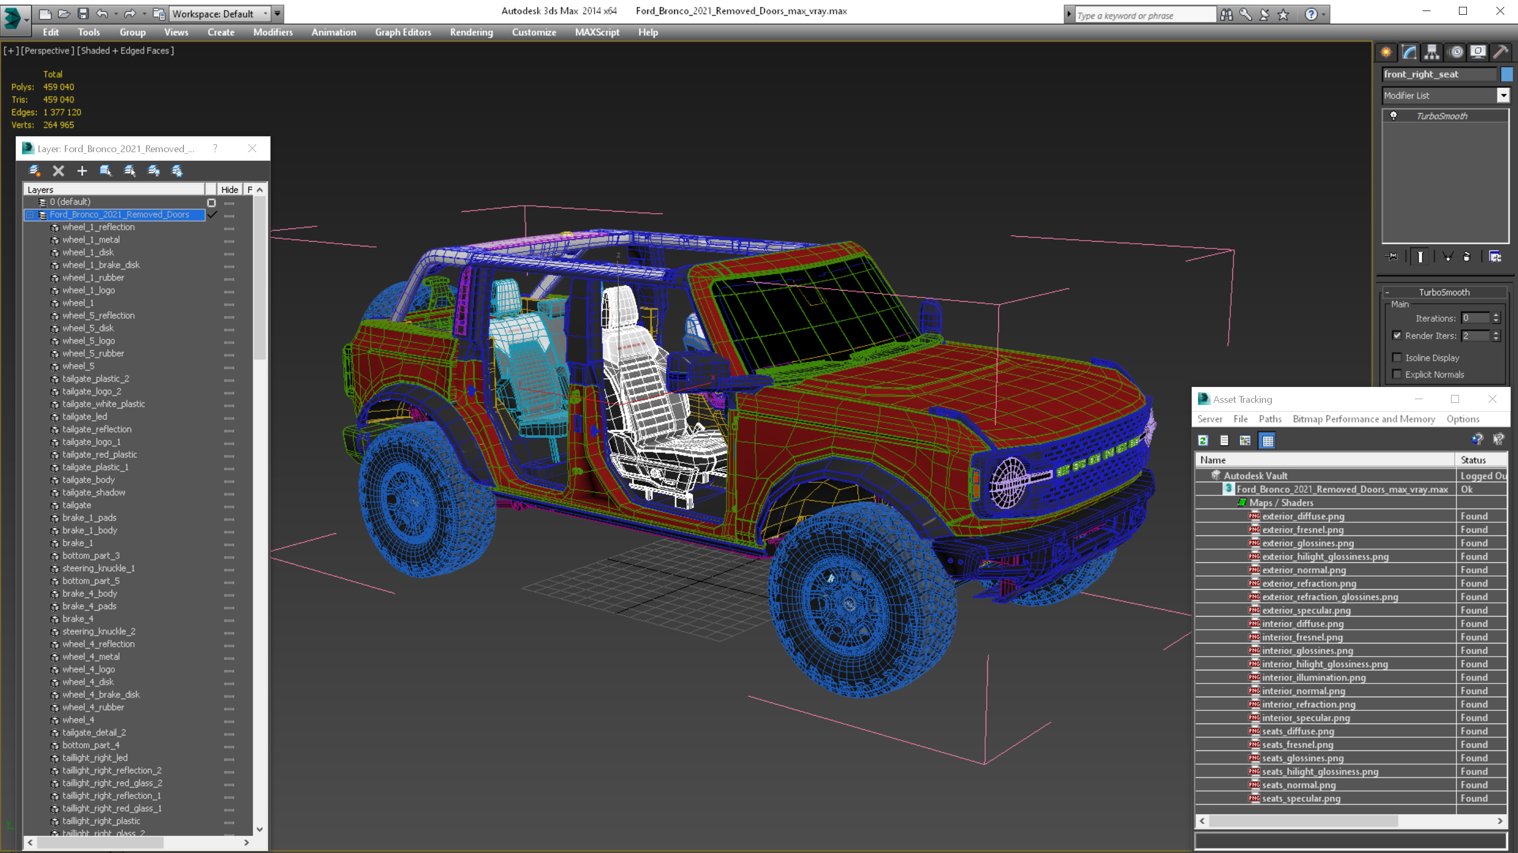Open the Modifier List dropdown arrow

pos(1503,95)
